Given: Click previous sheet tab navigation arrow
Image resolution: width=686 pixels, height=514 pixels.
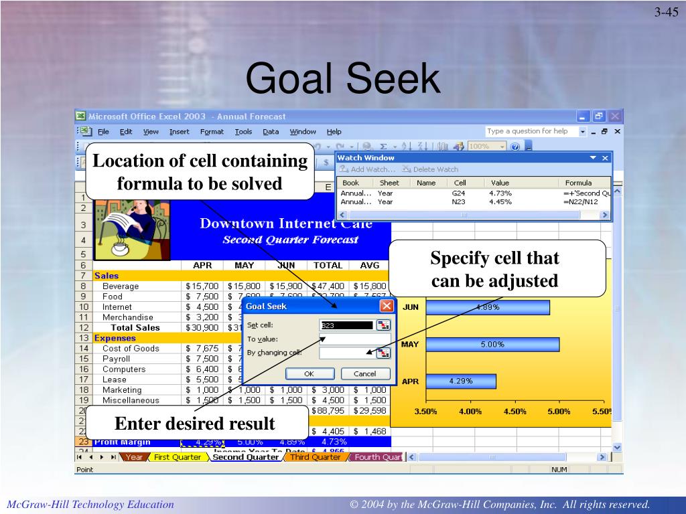Looking at the screenshot, I should 90,457.
